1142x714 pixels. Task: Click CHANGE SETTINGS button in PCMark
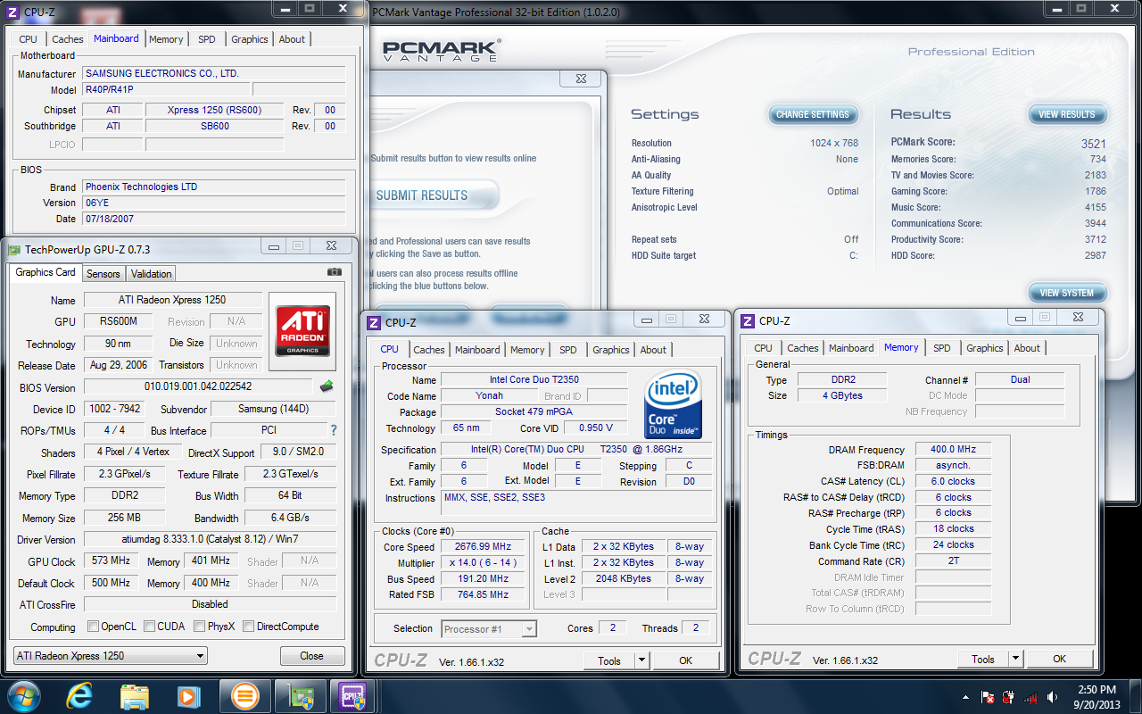tap(813, 114)
